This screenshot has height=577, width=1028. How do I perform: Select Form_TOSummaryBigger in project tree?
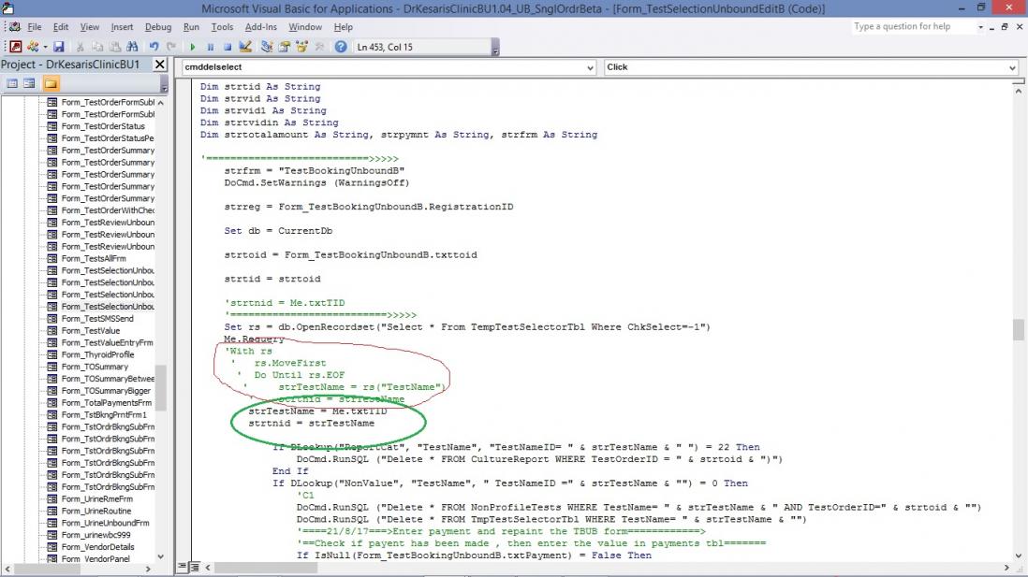tap(106, 391)
